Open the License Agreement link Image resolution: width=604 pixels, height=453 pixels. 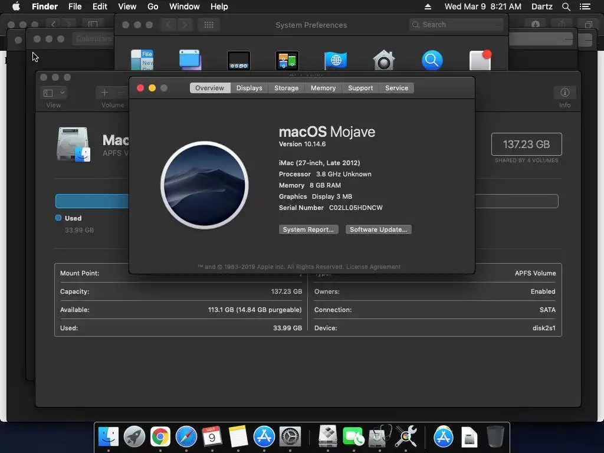coord(373,267)
